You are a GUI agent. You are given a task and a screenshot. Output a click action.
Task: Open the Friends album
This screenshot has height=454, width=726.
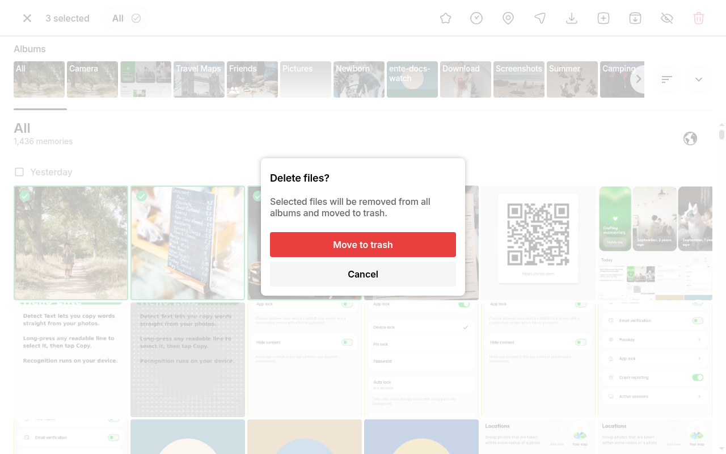[252, 79]
